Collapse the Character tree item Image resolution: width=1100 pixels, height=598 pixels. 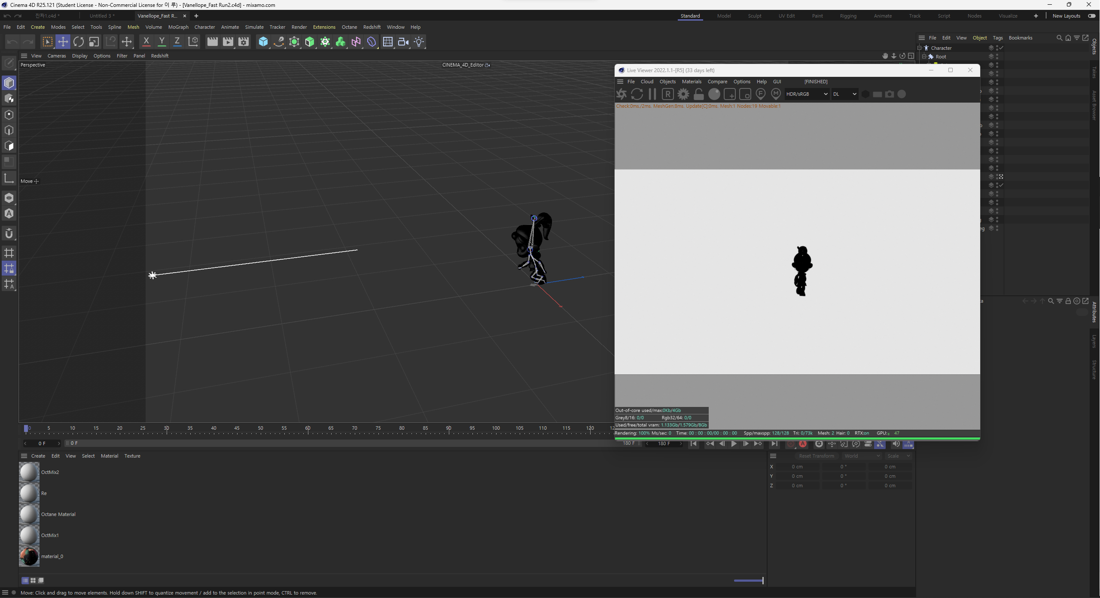coord(920,48)
